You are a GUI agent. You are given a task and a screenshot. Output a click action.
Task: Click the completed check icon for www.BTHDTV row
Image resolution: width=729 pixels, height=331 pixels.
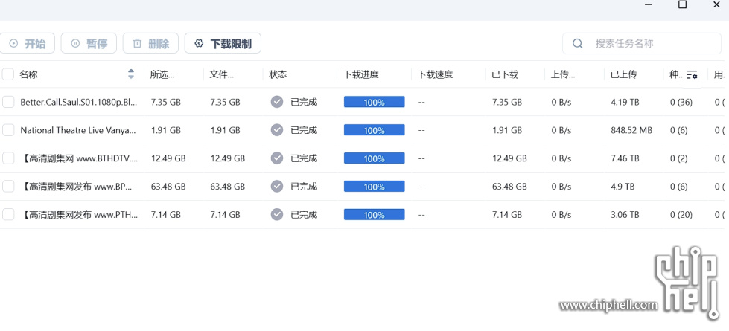point(277,158)
